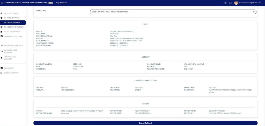
Task: Click the TM Account Explorer icon
Action: pos(2,27)
